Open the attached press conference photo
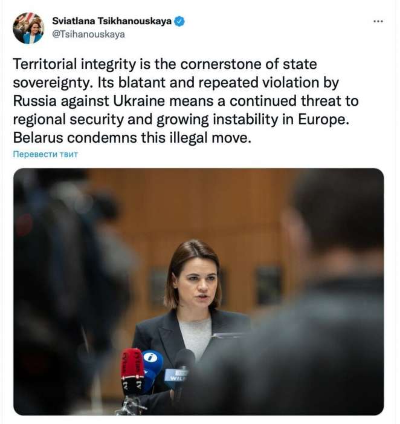Screen dimensions: 400x424 coord(198,291)
